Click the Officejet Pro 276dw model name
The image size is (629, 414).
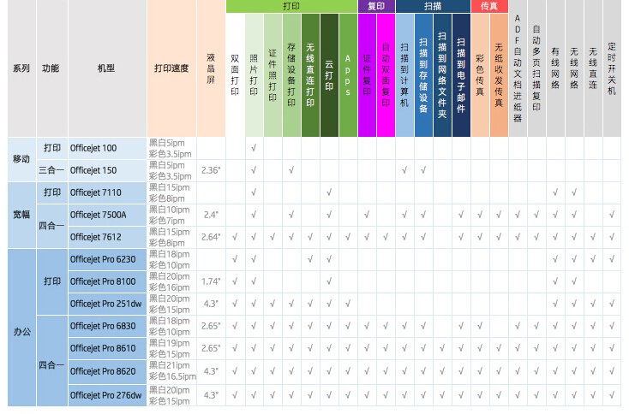point(106,395)
